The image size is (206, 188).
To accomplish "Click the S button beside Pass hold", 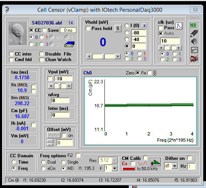I will [118, 28].
